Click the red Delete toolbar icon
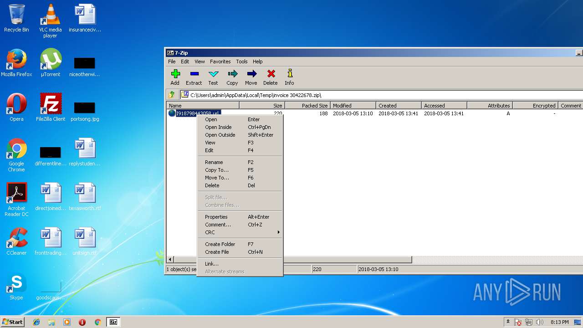The width and height of the screenshot is (583, 328). pyautogui.click(x=270, y=77)
